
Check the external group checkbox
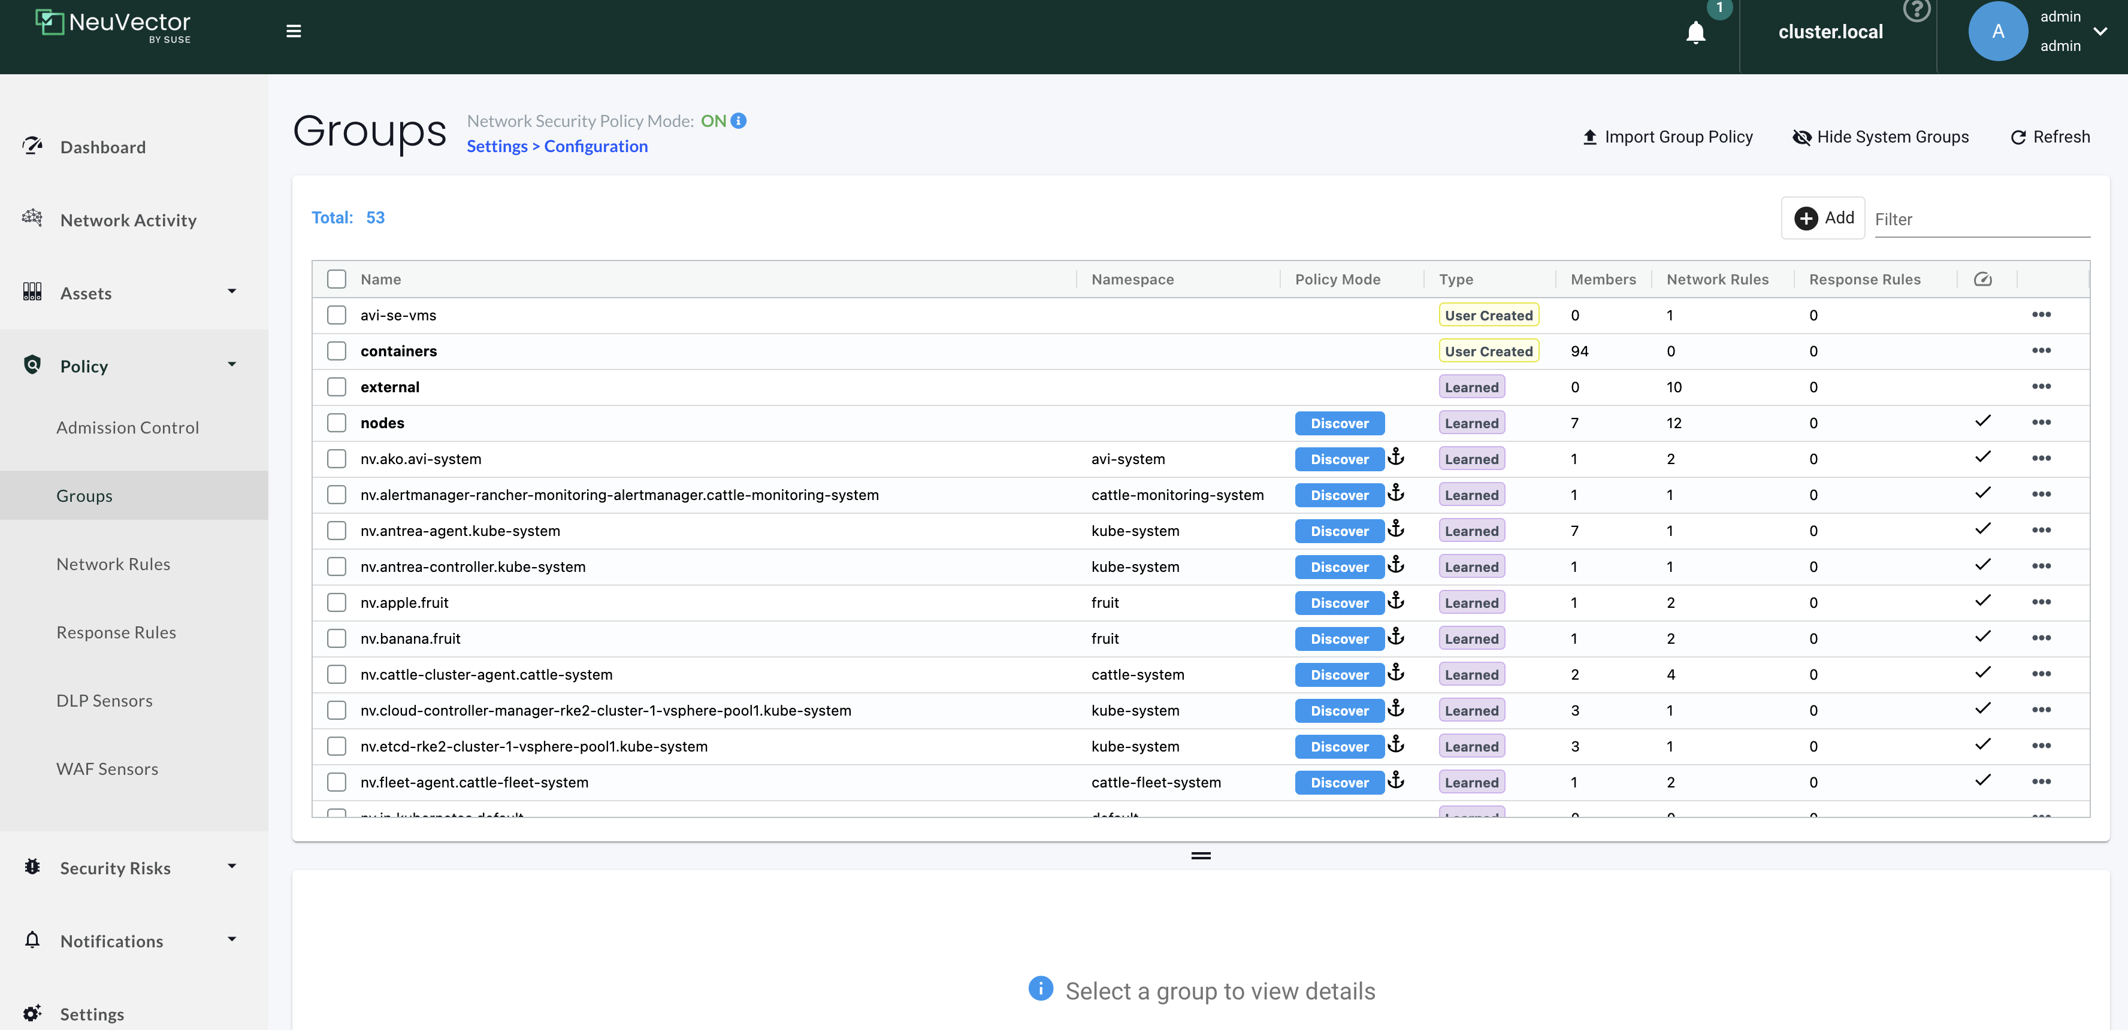click(x=336, y=387)
